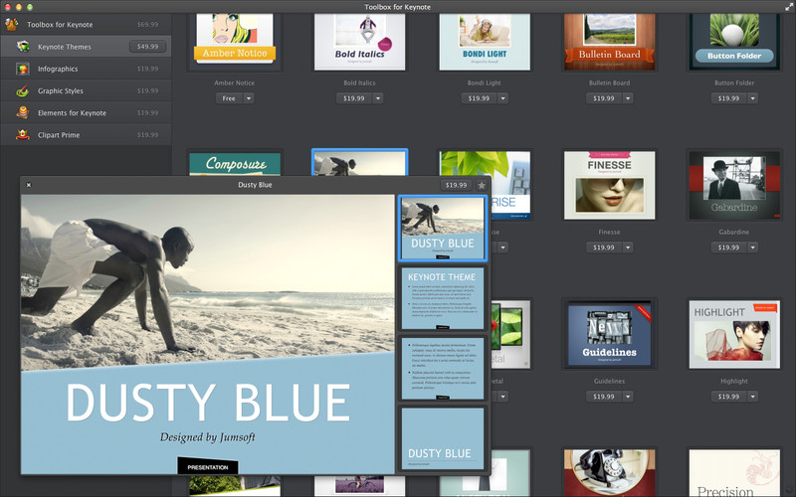The height and width of the screenshot is (497, 796).
Task: Purchase the Highlight theme
Action: tap(728, 397)
